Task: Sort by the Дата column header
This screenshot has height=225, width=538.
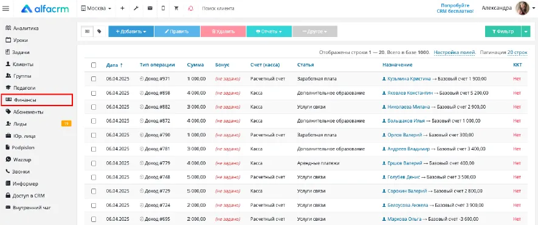Action: coord(114,65)
